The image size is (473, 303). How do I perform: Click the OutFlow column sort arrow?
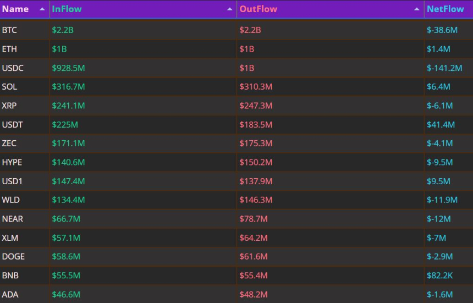(x=416, y=9)
